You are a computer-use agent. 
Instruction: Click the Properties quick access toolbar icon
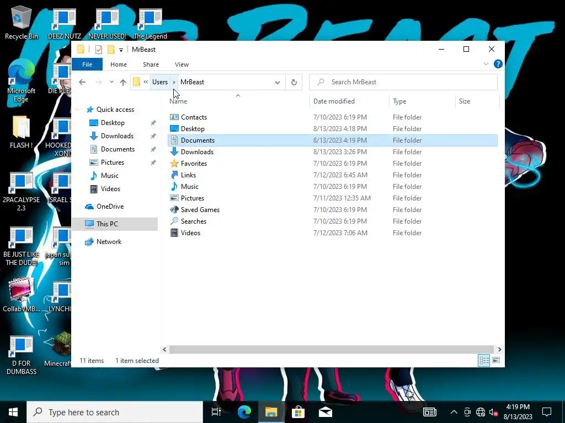click(x=98, y=49)
